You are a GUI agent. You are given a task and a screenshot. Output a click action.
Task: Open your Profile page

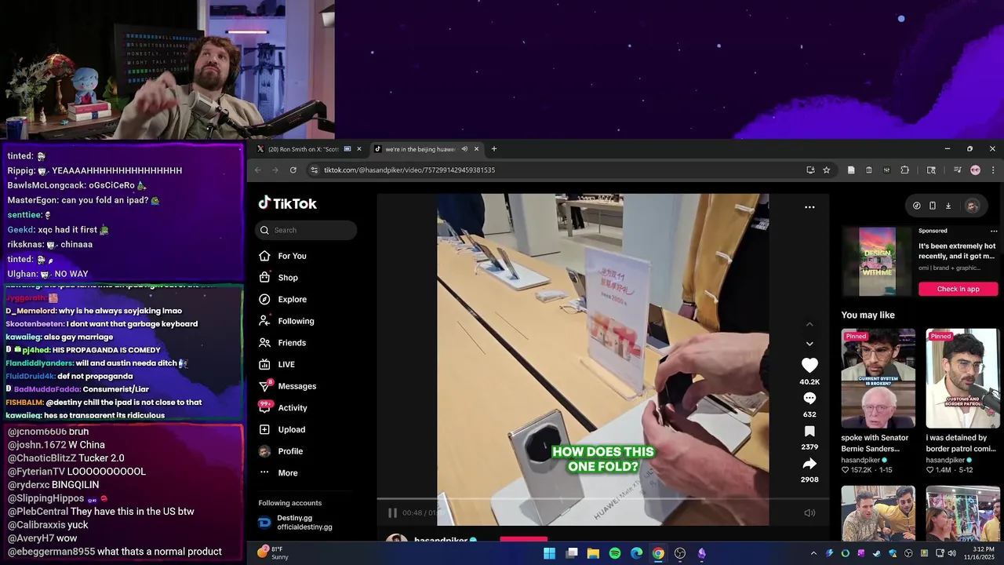(x=281, y=451)
